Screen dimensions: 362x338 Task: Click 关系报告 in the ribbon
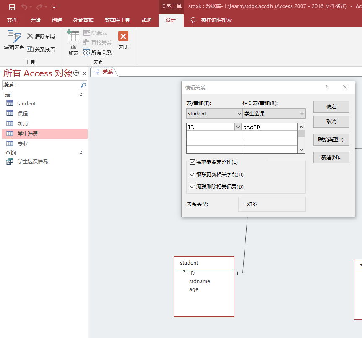pos(41,49)
